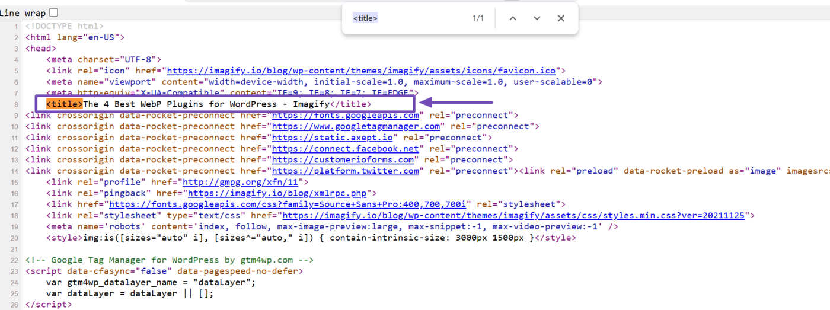Go to previous find result arrow
This screenshot has width=830, height=310.
pyautogui.click(x=513, y=18)
